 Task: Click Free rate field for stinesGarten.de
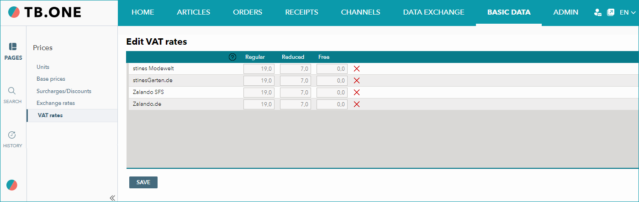[332, 81]
